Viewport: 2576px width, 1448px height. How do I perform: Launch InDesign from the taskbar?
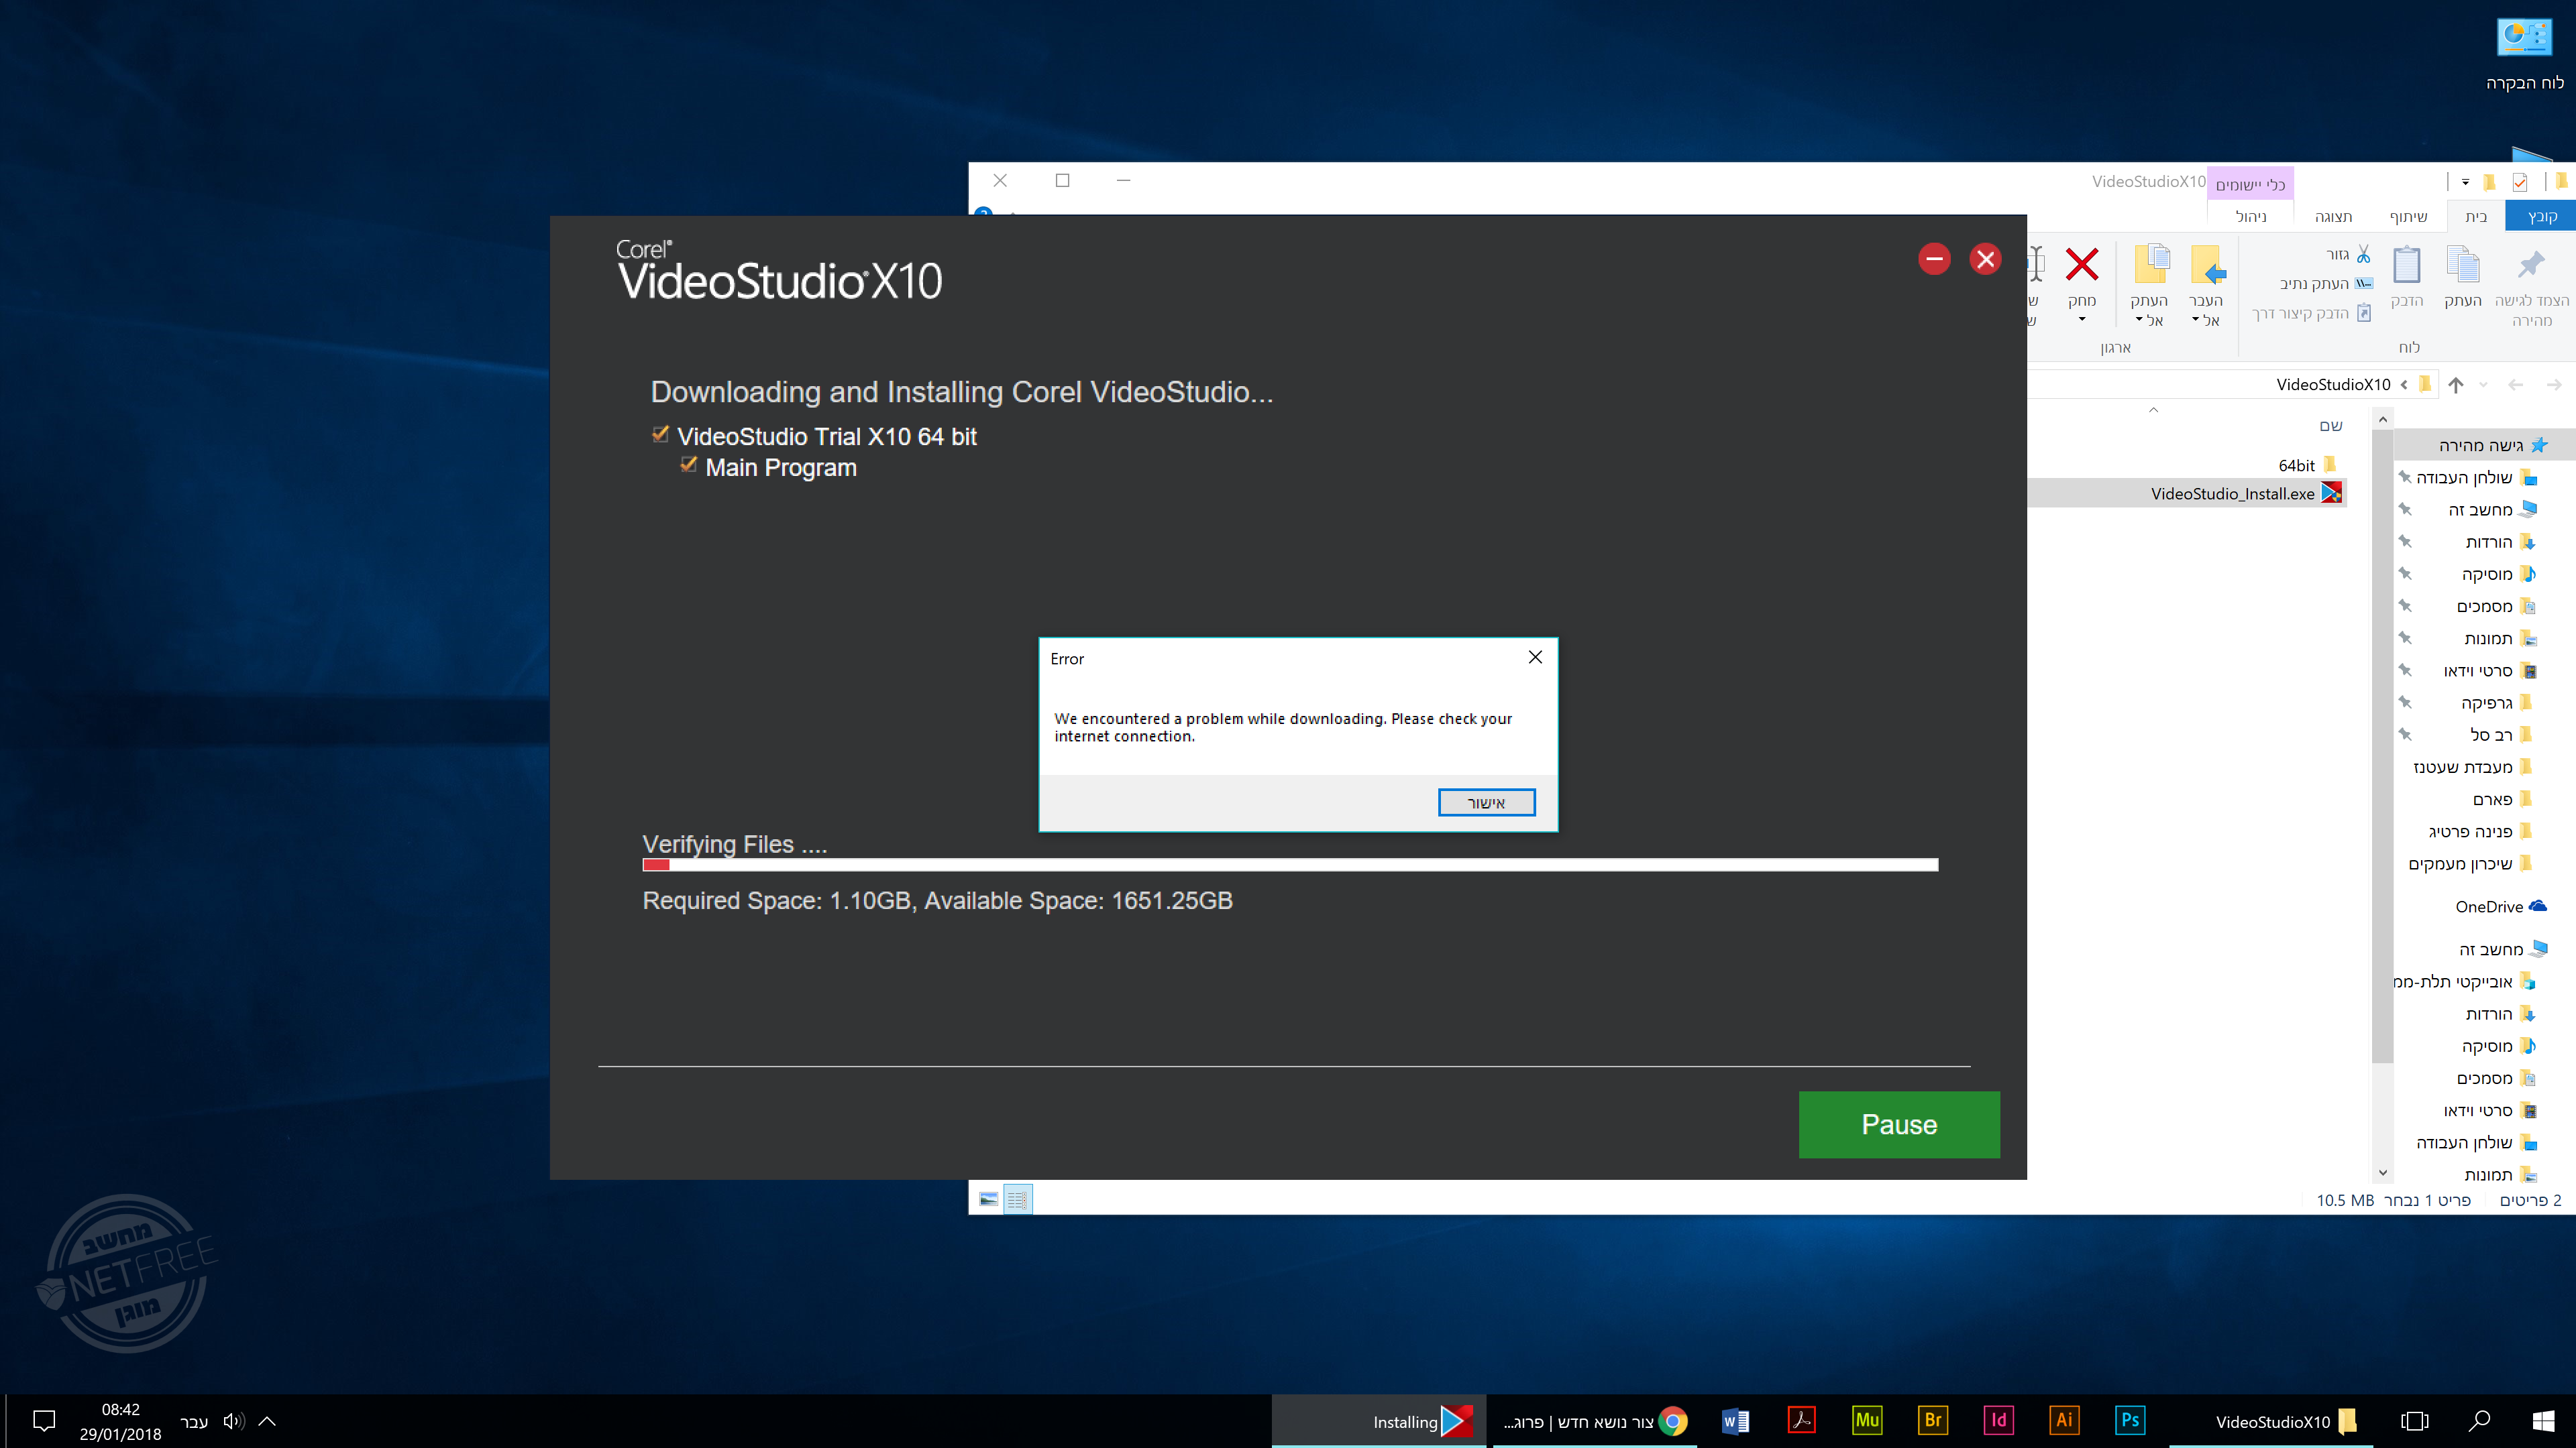pyautogui.click(x=1998, y=1421)
